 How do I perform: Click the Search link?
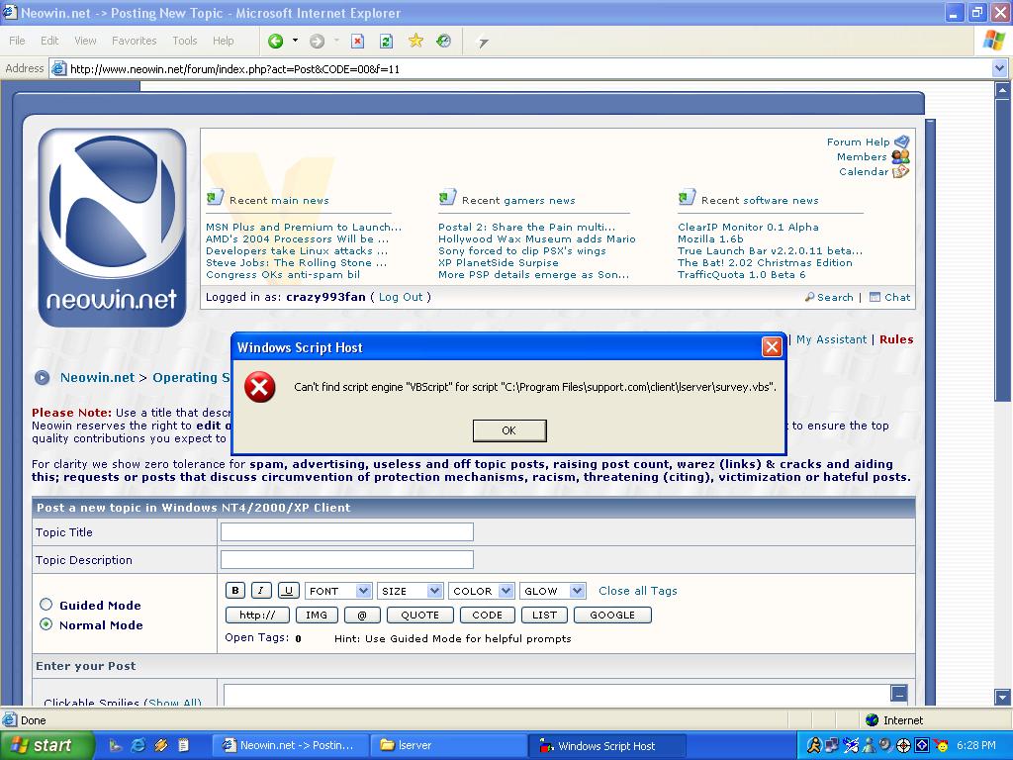click(x=835, y=297)
